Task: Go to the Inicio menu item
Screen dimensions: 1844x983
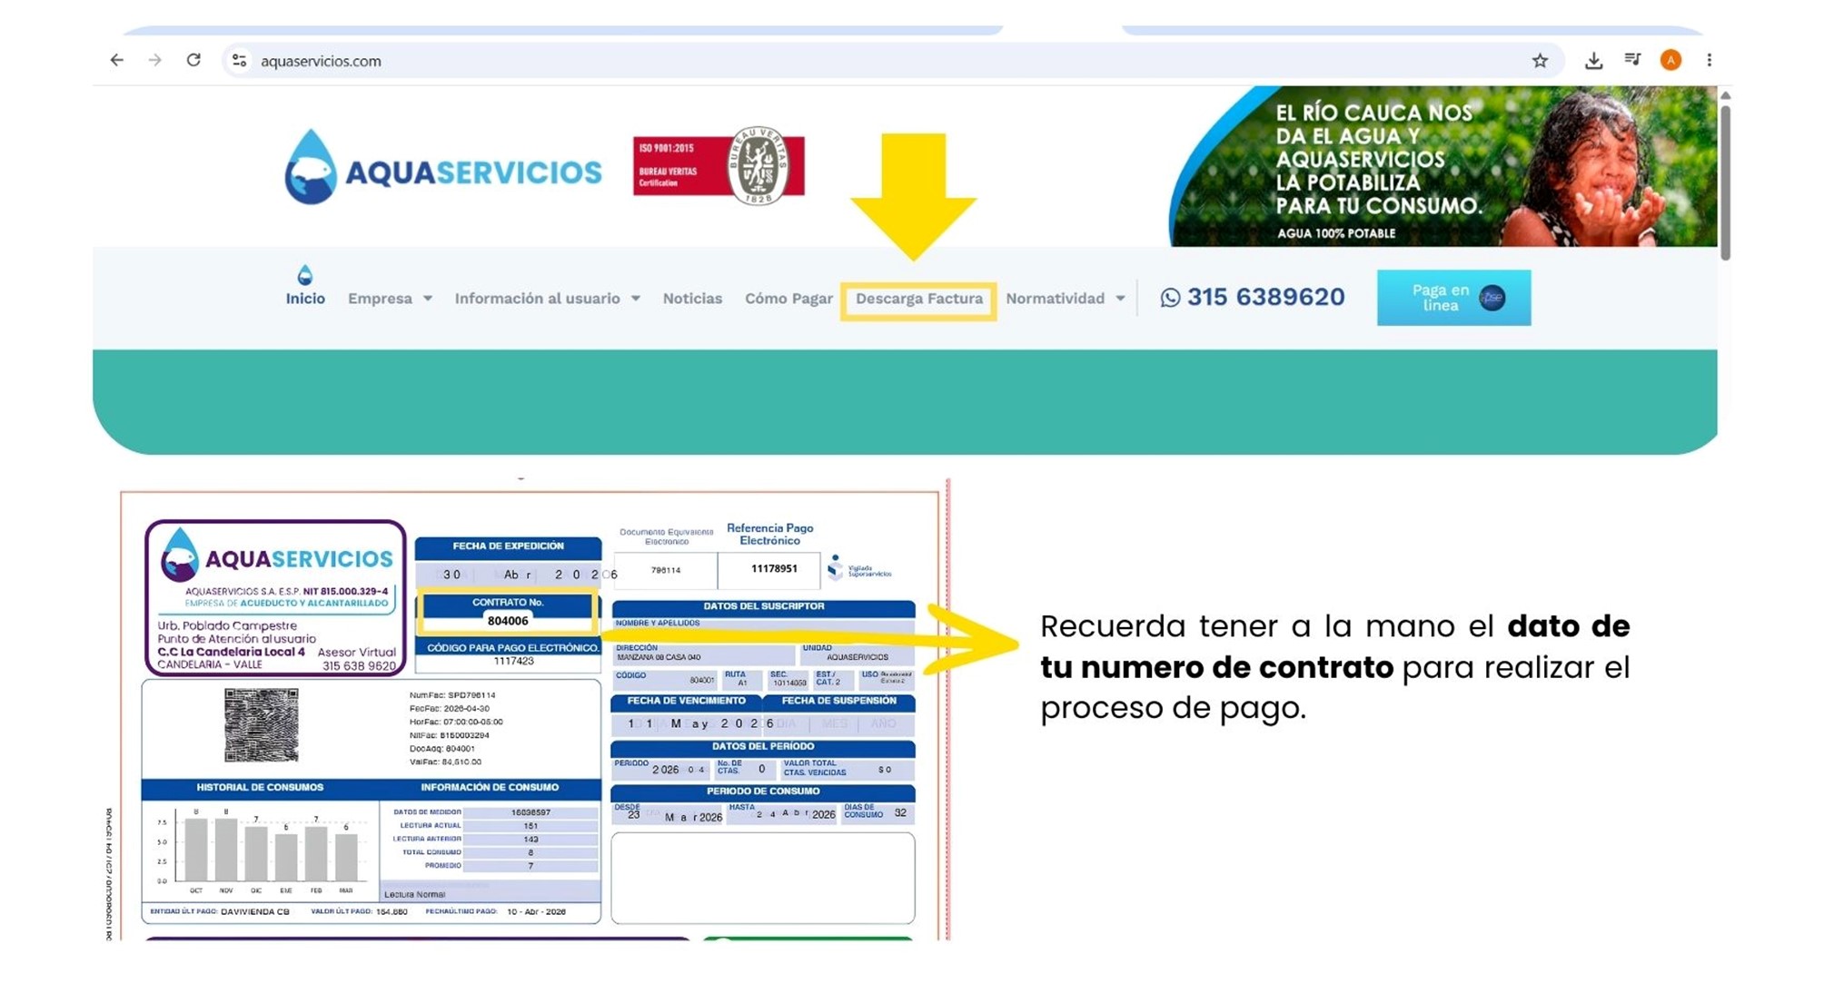Action: tap(305, 299)
